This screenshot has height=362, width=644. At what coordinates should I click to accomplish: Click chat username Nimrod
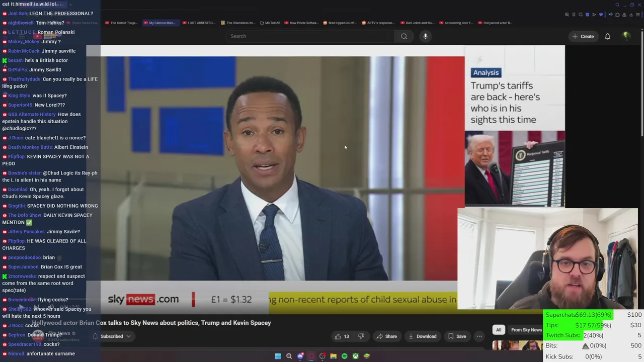[x=16, y=354]
